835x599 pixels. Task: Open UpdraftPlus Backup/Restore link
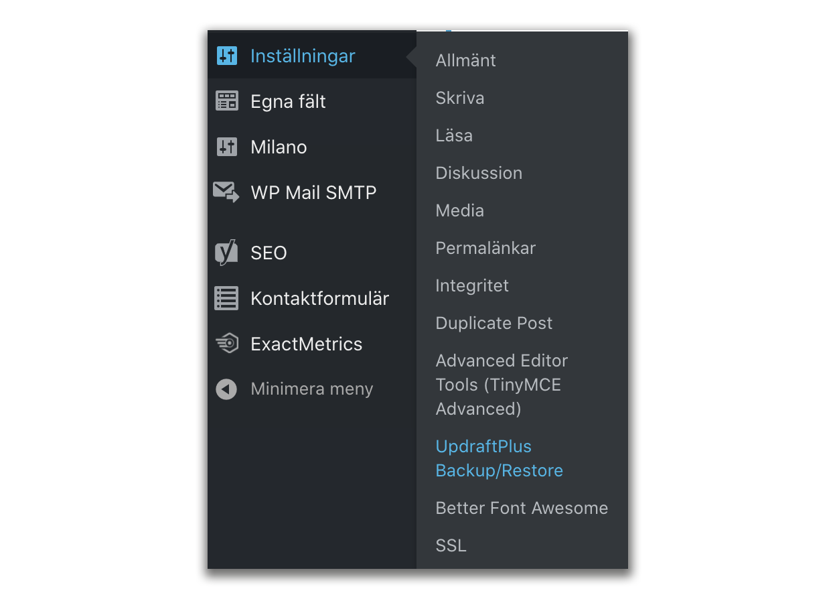pyautogui.click(x=499, y=458)
